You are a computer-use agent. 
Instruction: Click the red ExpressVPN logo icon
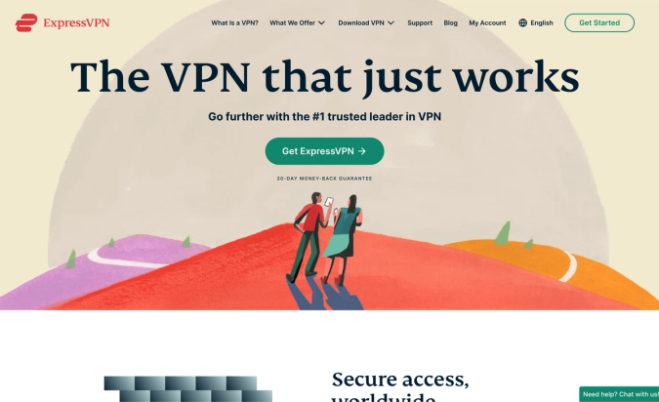tap(26, 22)
